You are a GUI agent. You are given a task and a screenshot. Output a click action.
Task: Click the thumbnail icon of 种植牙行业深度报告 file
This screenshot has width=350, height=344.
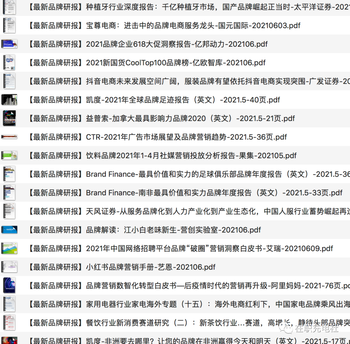click(x=9, y=7)
